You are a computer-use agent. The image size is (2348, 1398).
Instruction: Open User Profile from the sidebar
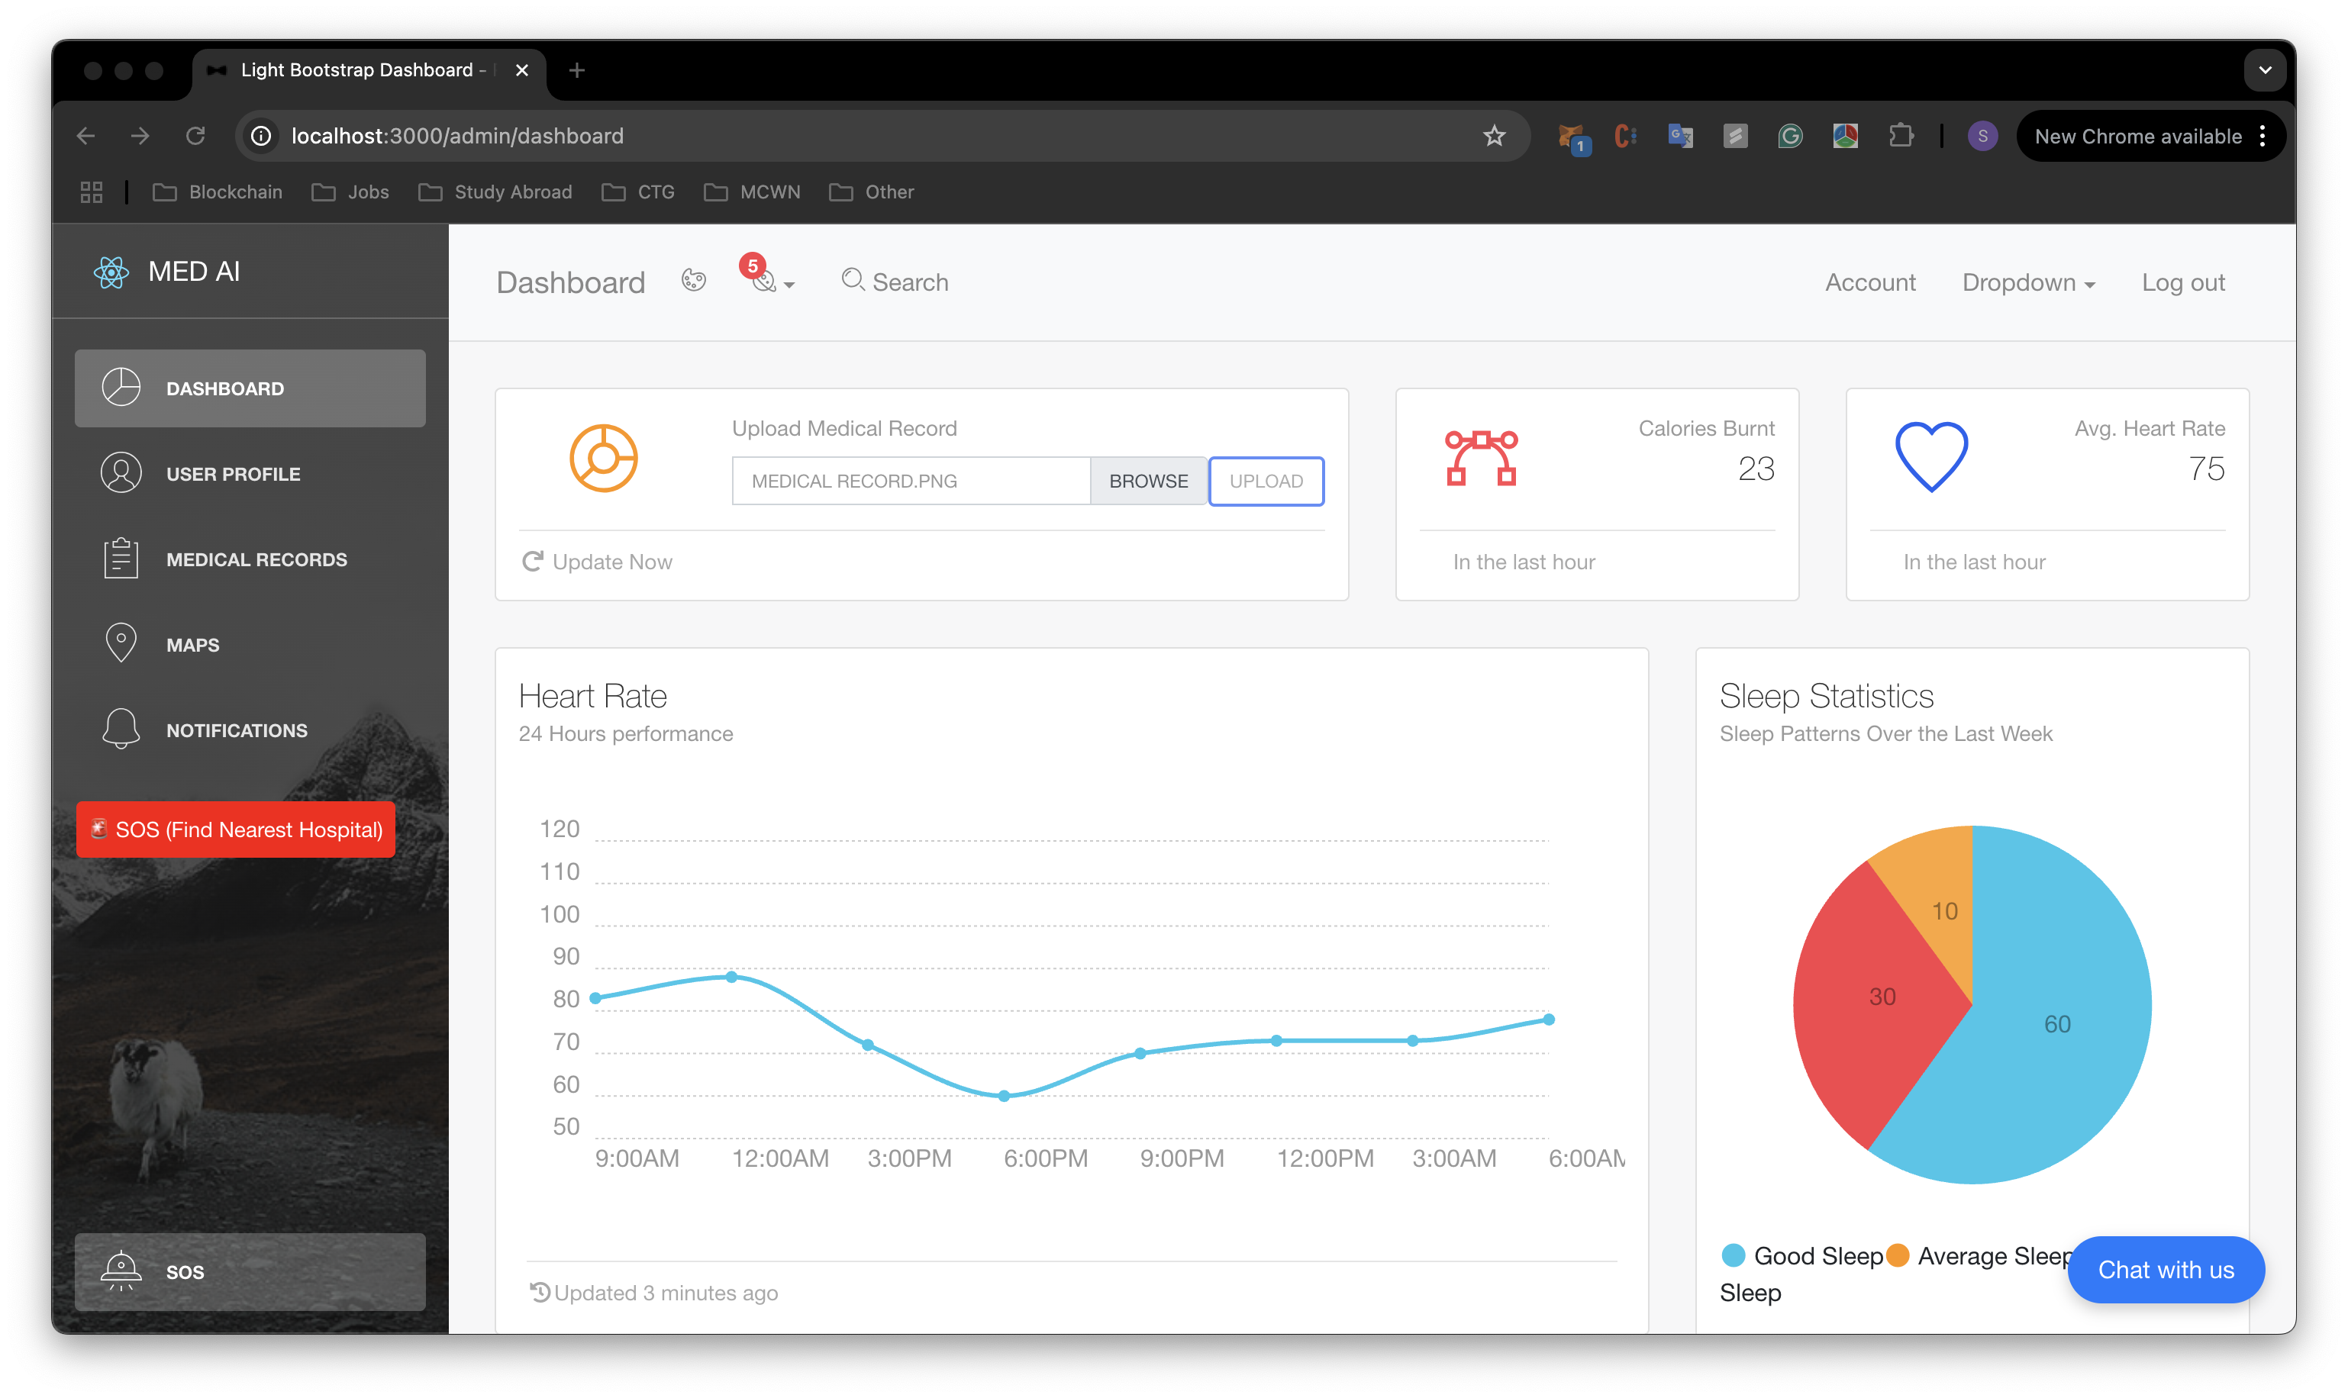click(233, 474)
